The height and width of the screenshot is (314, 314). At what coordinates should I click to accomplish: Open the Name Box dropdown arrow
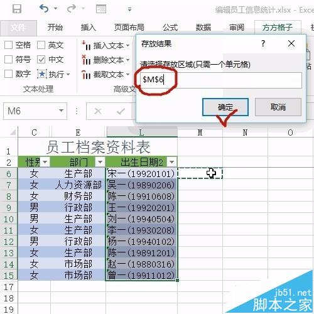click(x=61, y=111)
